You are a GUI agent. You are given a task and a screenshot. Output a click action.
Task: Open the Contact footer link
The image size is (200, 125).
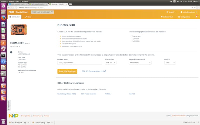coord(46,116)
